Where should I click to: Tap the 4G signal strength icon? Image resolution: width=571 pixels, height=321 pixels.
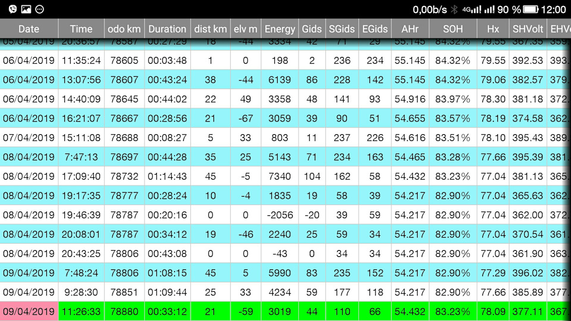click(x=472, y=10)
